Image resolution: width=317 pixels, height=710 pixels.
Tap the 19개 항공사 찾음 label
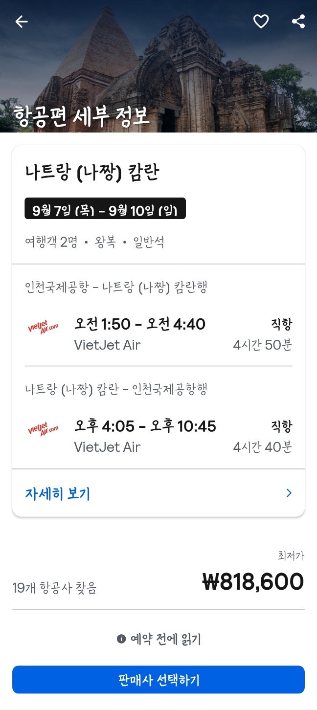click(54, 588)
